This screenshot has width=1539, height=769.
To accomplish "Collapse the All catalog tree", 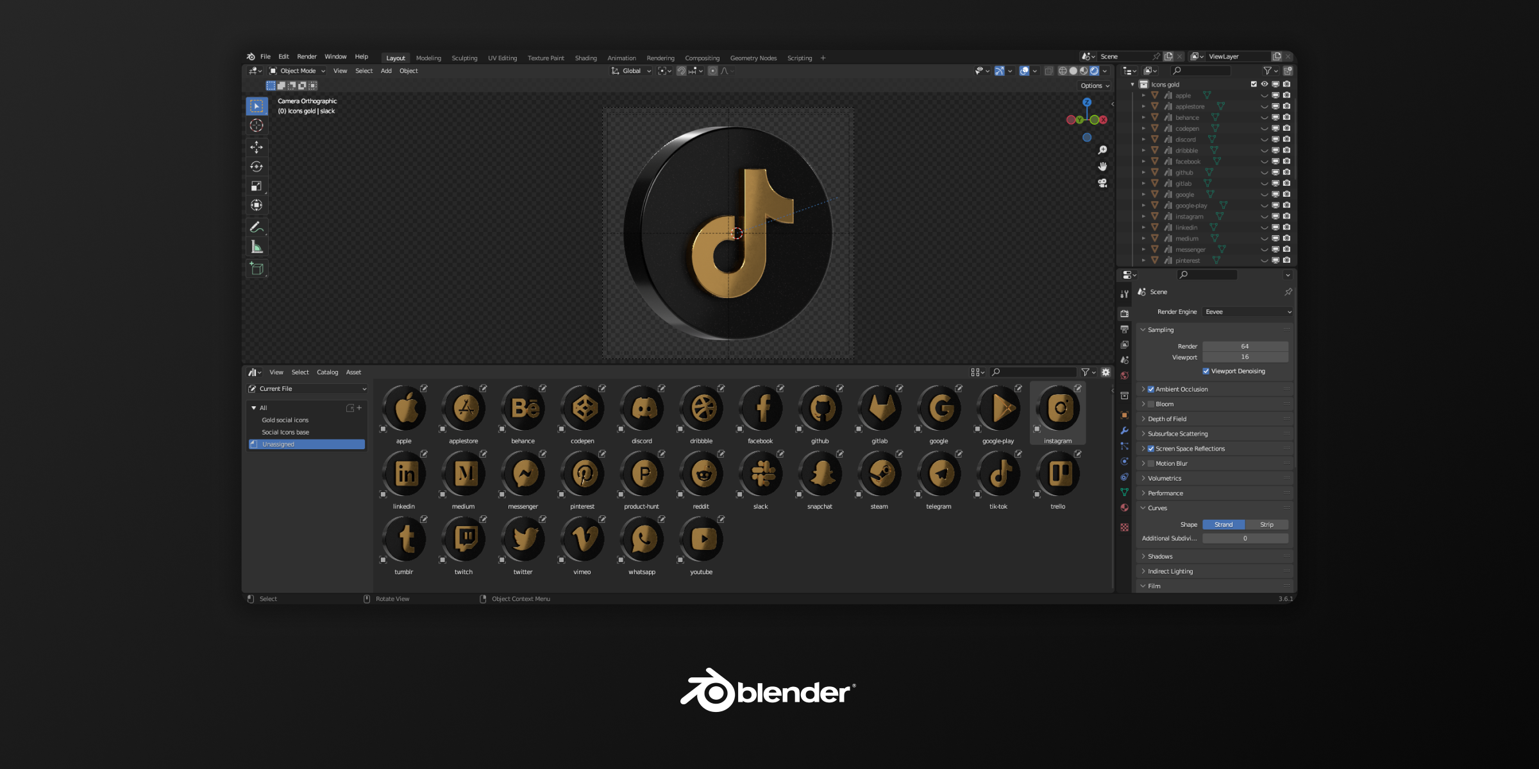I will [x=254, y=408].
